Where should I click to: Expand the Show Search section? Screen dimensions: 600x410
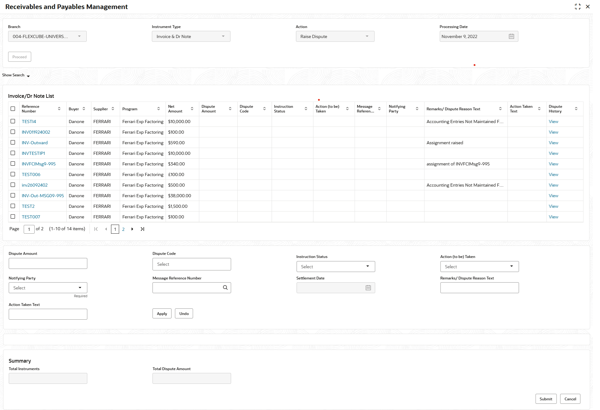pos(16,75)
